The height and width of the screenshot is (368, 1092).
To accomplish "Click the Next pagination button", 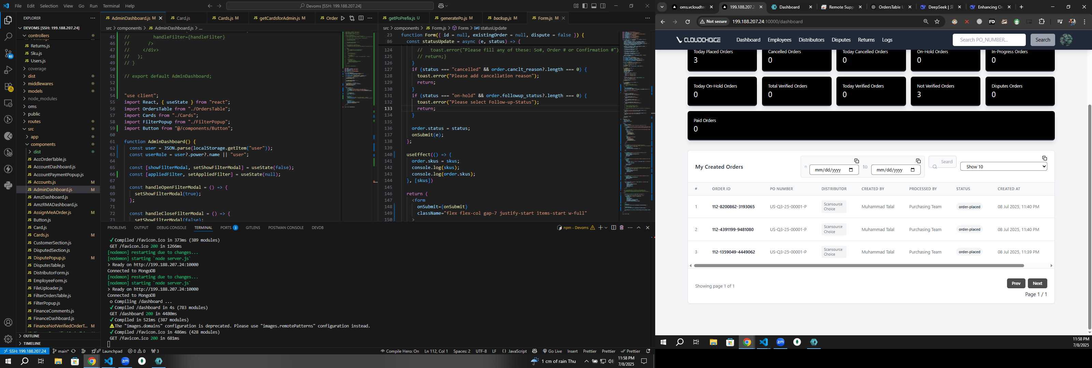I will click(x=1037, y=283).
